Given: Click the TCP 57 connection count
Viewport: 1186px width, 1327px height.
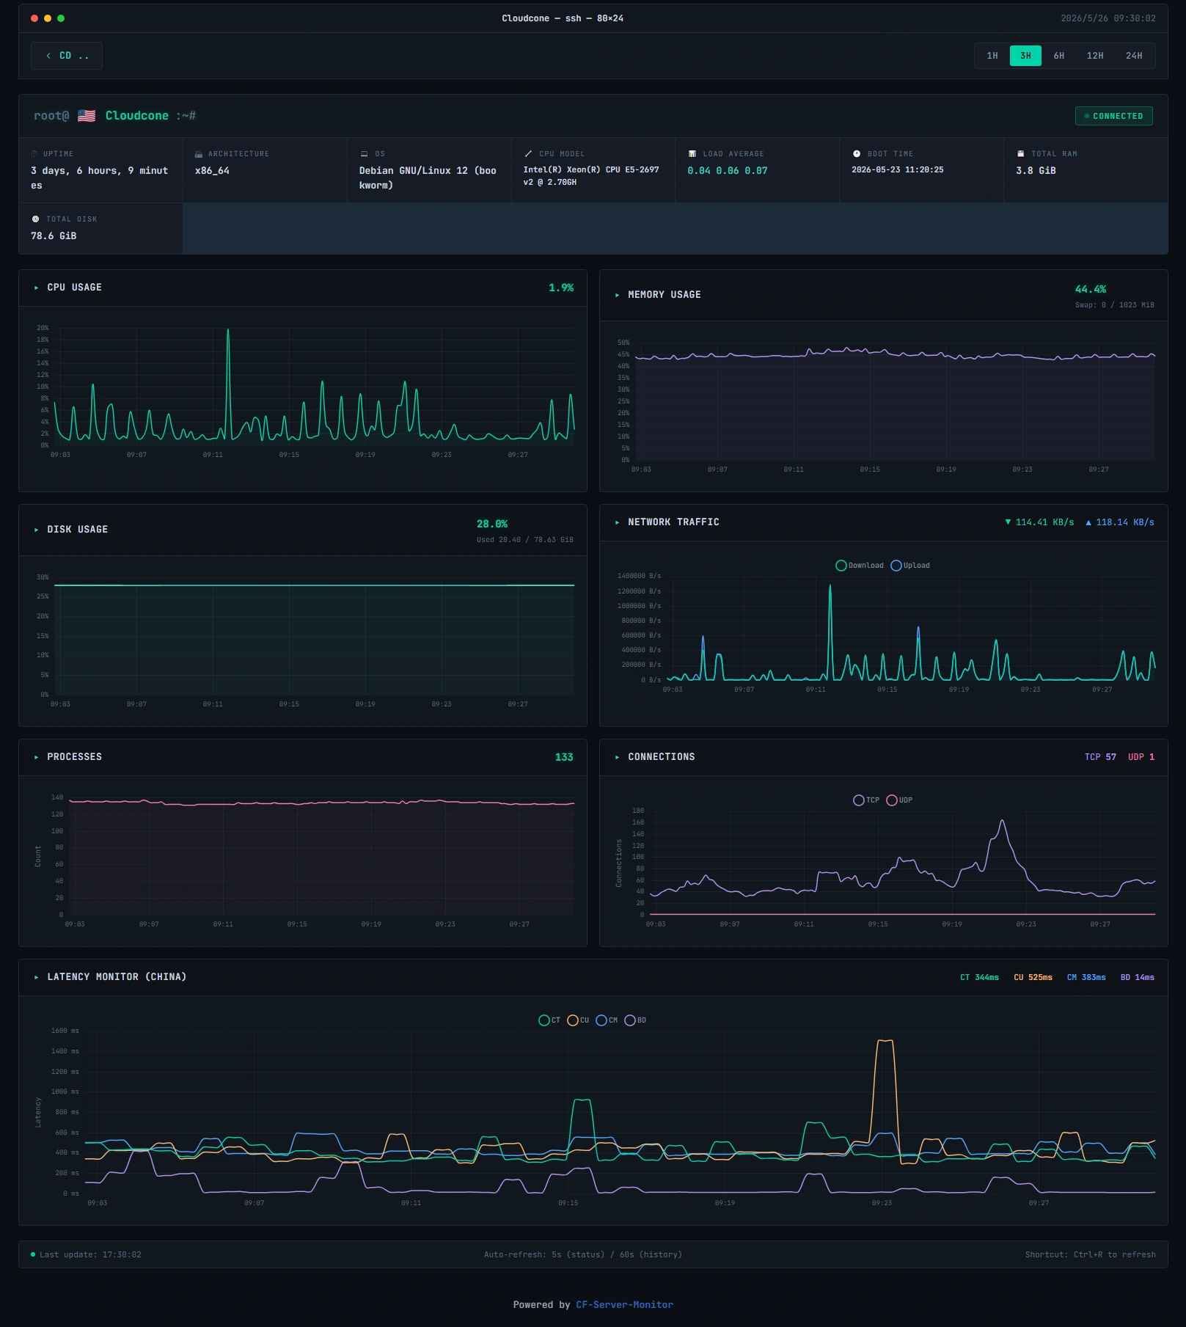Looking at the screenshot, I should coord(1100,757).
